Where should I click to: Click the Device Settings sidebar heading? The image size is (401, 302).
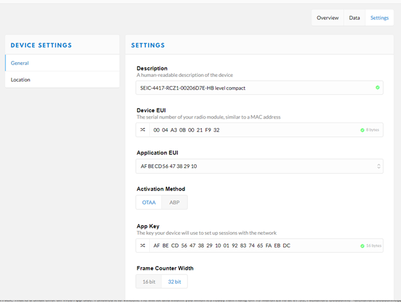[x=41, y=46]
